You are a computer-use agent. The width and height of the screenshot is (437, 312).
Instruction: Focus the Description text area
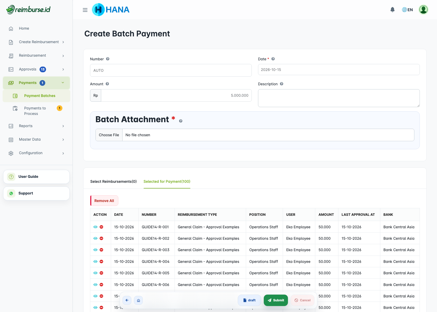click(x=339, y=98)
